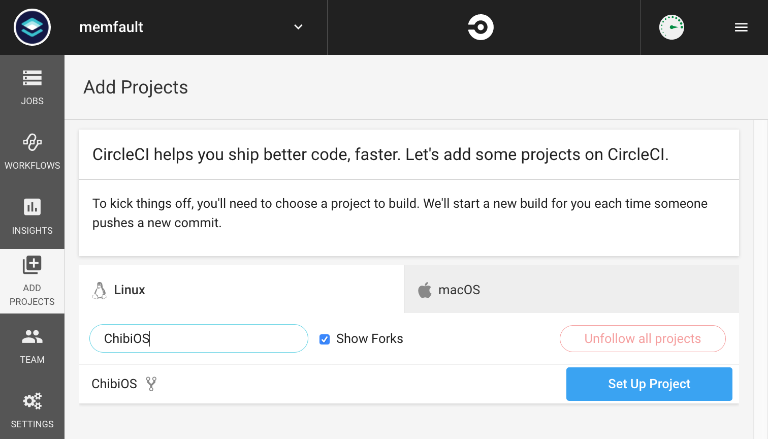The image size is (768, 439).
Task: Select the ChibiOS project row name
Action: (x=114, y=384)
